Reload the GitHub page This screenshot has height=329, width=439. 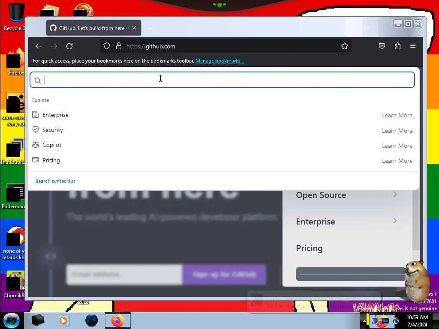69,46
